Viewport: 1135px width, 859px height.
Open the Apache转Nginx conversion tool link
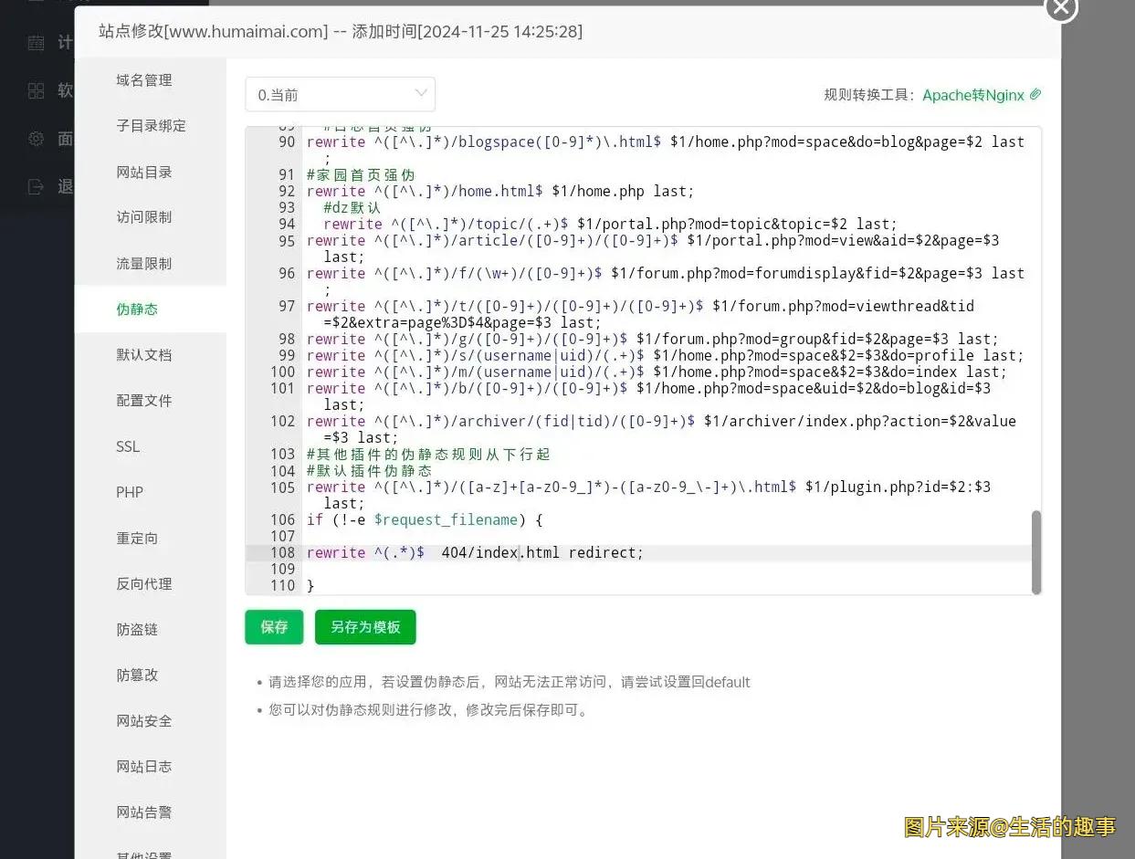click(x=973, y=94)
